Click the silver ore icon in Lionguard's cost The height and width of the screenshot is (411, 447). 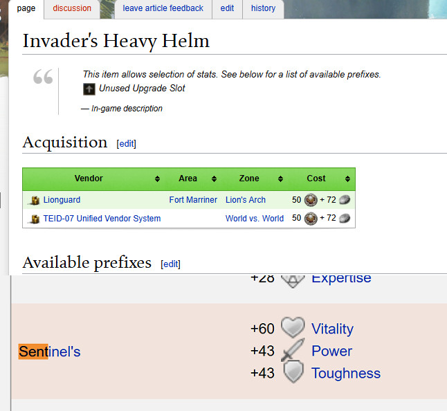(x=345, y=200)
